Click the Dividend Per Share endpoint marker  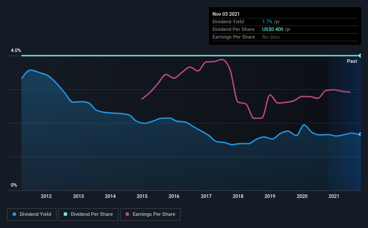pyautogui.click(x=360, y=56)
